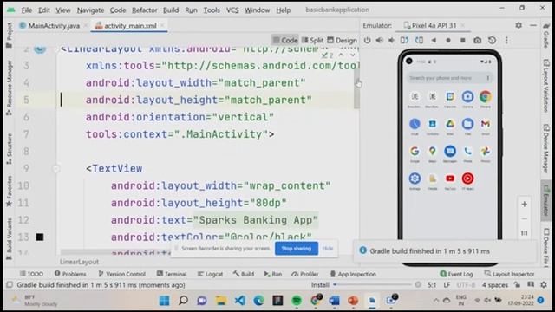This screenshot has height=312, width=555.
Task: Take emulator screenshot with camera icon
Action: (478, 41)
